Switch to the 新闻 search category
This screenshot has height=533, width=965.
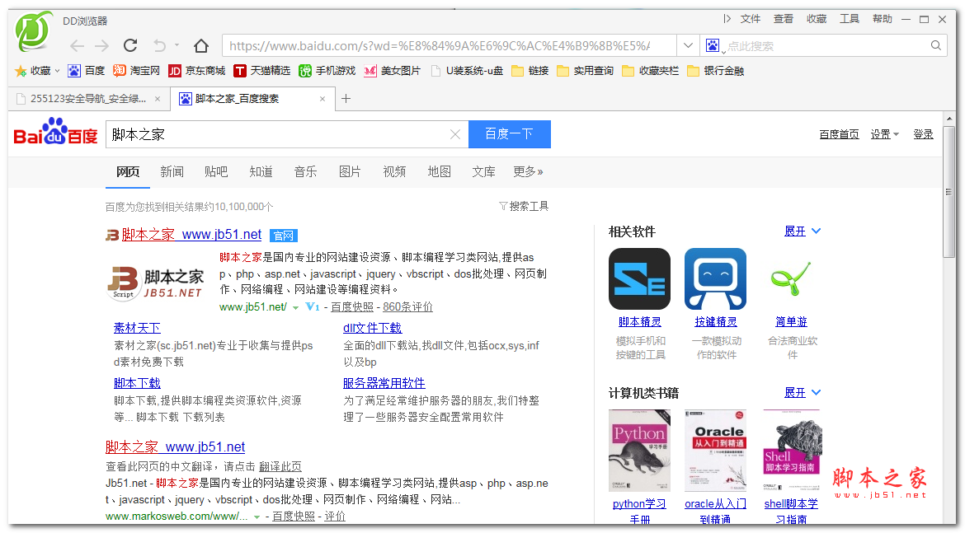(172, 171)
